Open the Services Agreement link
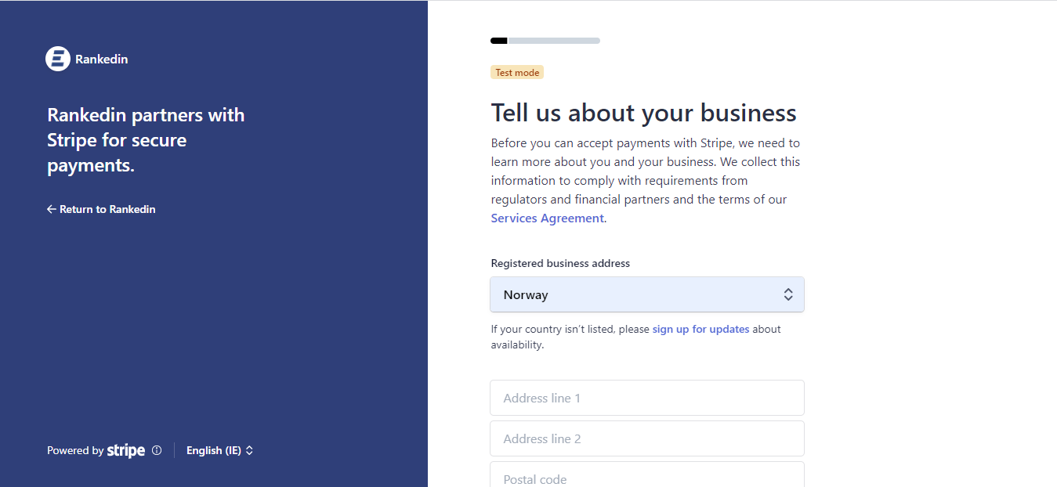 pyautogui.click(x=548, y=218)
